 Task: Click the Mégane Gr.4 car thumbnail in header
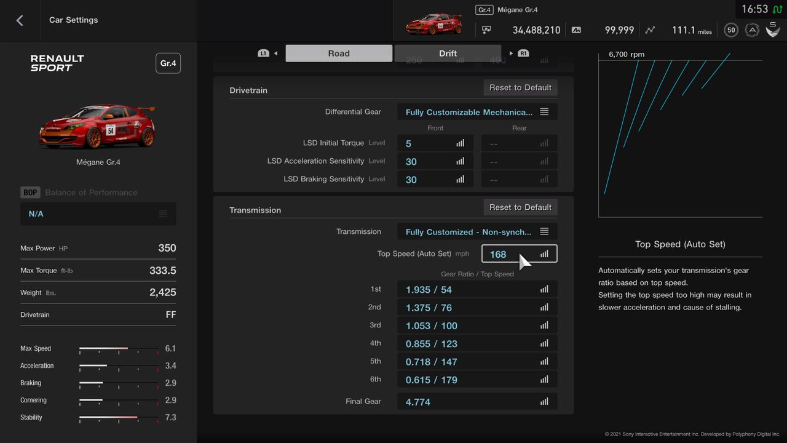tap(433, 23)
